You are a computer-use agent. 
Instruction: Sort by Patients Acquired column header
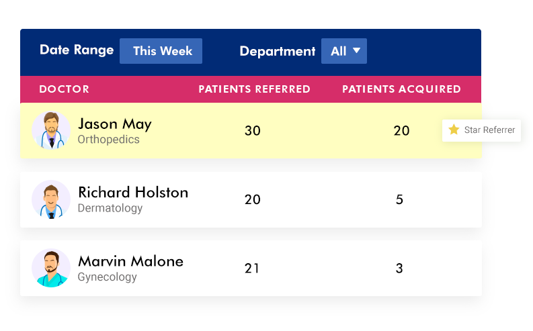pyautogui.click(x=401, y=89)
